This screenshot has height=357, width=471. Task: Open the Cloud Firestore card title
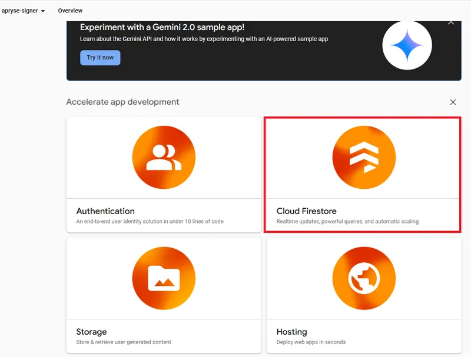306,211
